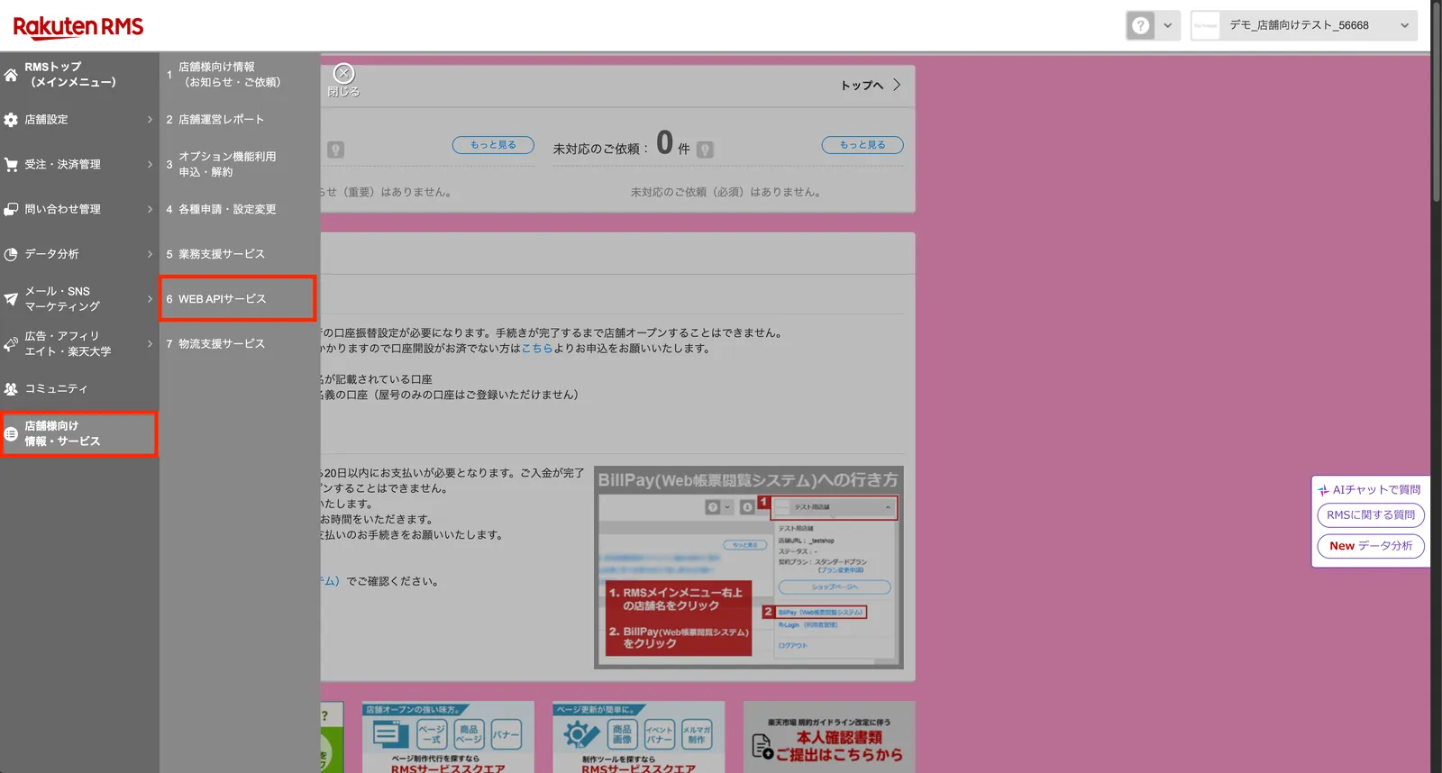The height and width of the screenshot is (773, 1442).
Task: Click the list icon for 店舗様向け情報・サービス
Action: click(11, 434)
